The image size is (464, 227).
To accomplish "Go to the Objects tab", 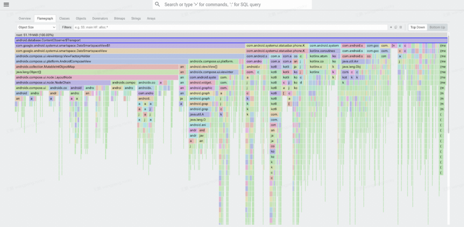I will tap(81, 18).
